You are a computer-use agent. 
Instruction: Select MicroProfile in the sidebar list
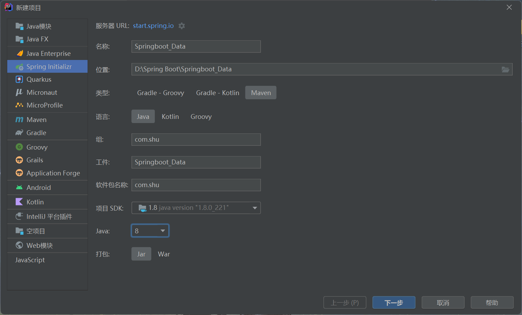coord(48,105)
